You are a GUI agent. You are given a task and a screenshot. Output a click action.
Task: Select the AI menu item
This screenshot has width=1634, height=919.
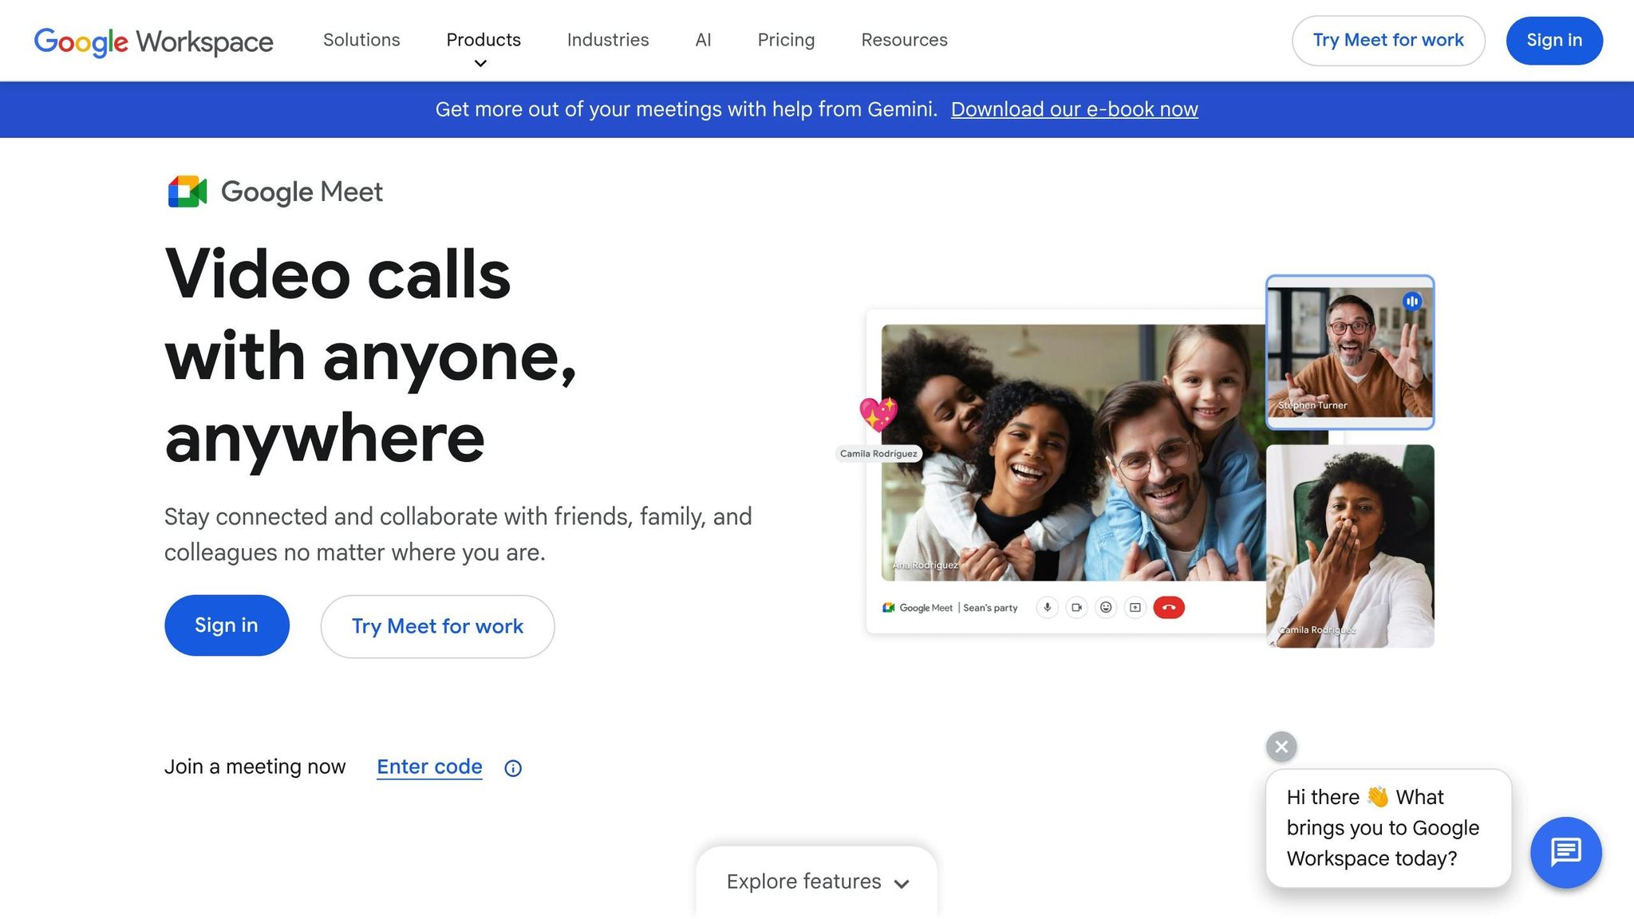(x=702, y=40)
